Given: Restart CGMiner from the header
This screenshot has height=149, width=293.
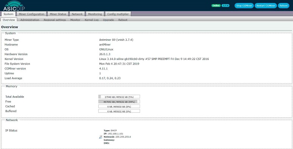Looking at the screenshot, I should [x=265, y=6].
